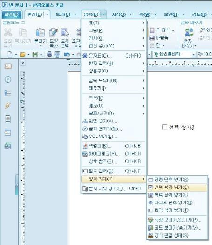Choose 선택 상자 넣기(C) in submenu
This screenshot has width=212, height=245.
pyautogui.click(x=177, y=187)
